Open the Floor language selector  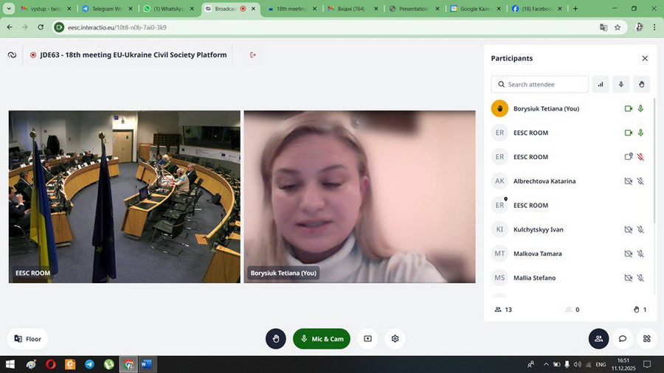tap(27, 339)
